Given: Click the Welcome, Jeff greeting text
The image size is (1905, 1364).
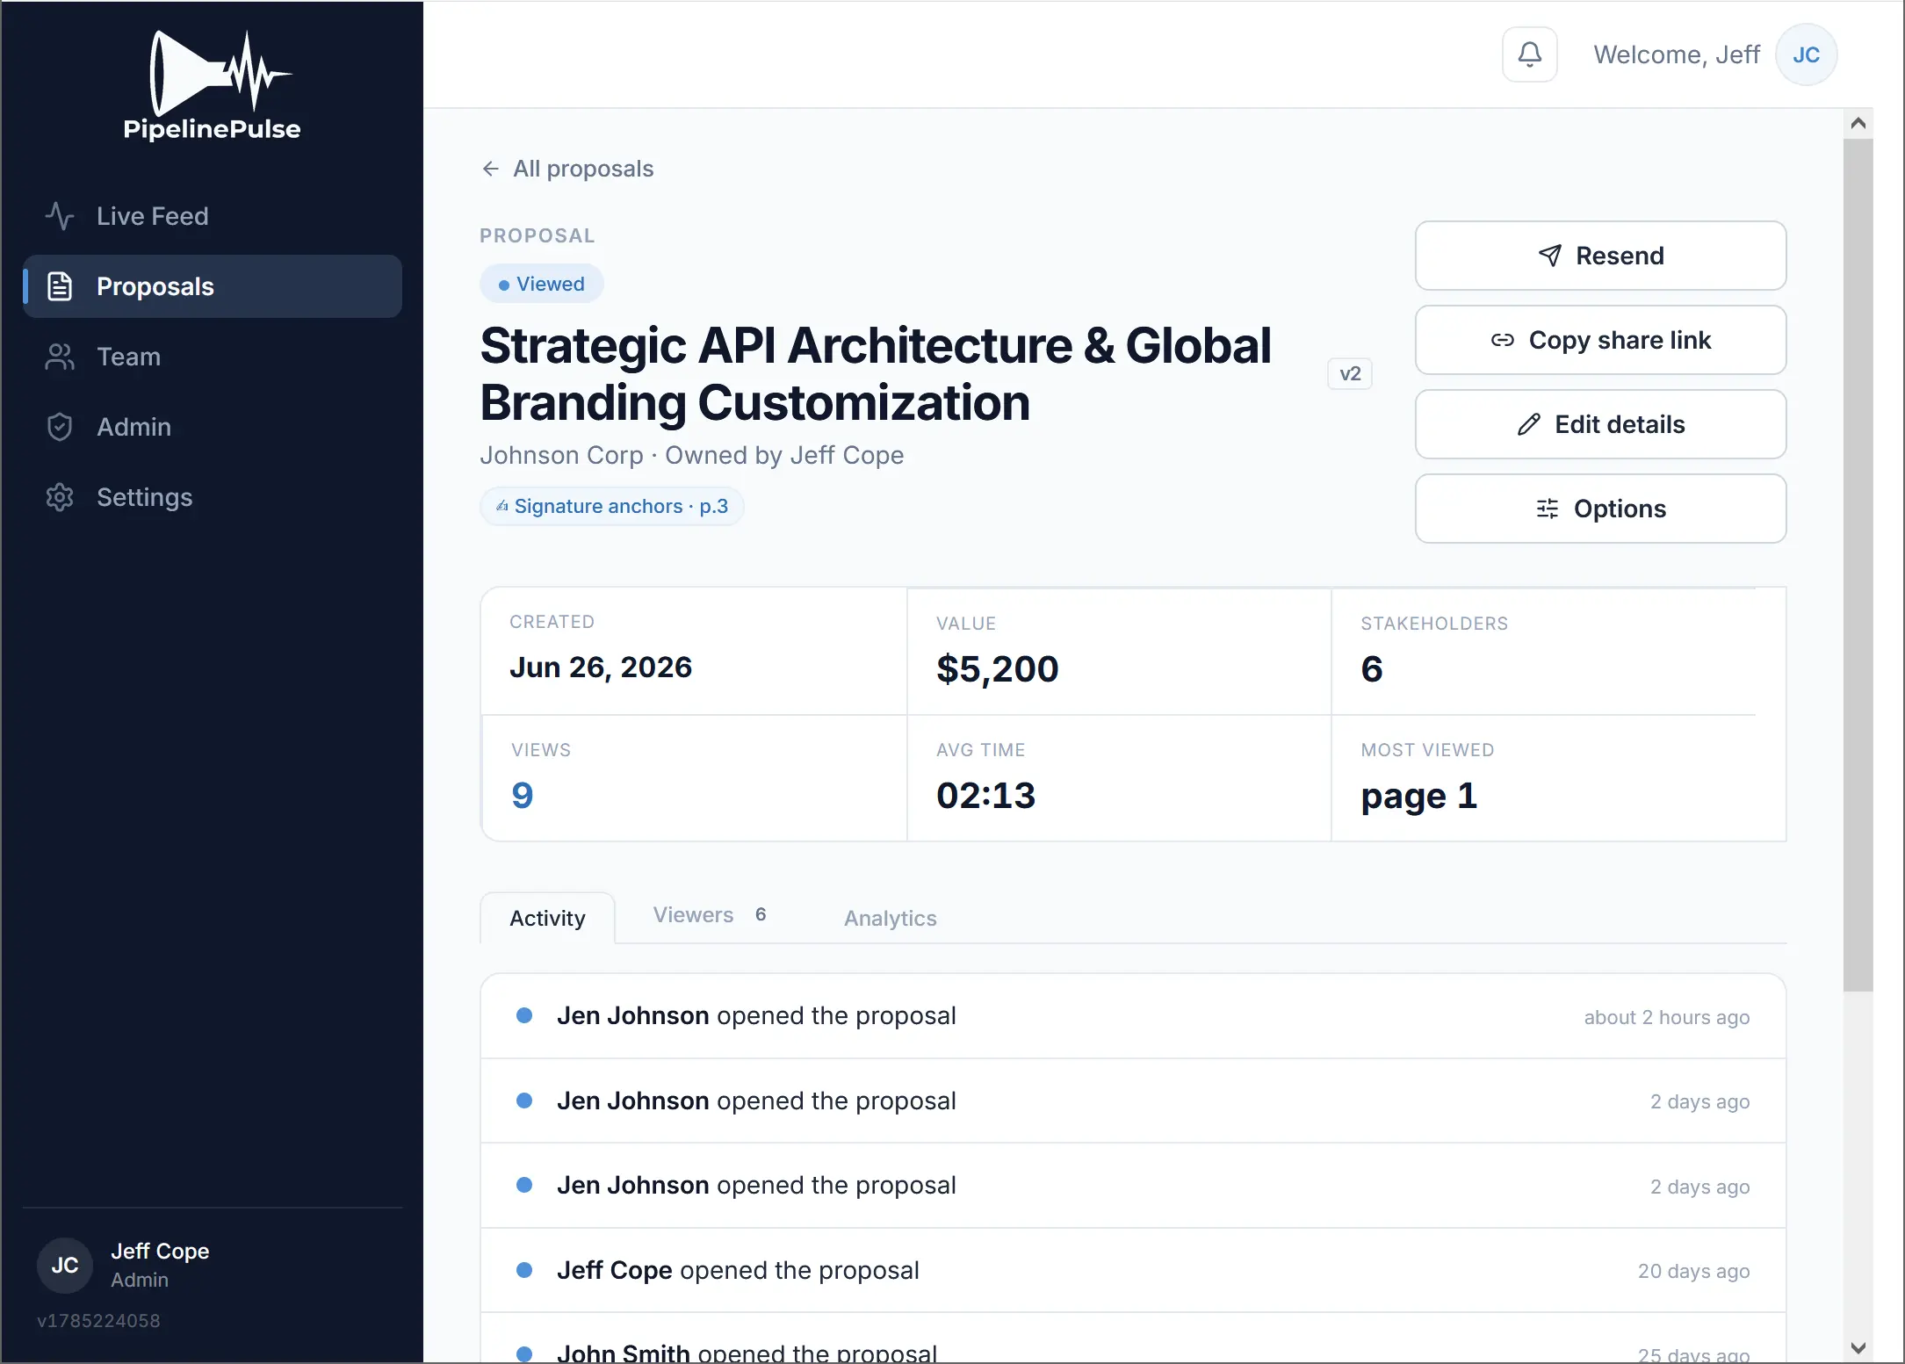Looking at the screenshot, I should coord(1677,54).
